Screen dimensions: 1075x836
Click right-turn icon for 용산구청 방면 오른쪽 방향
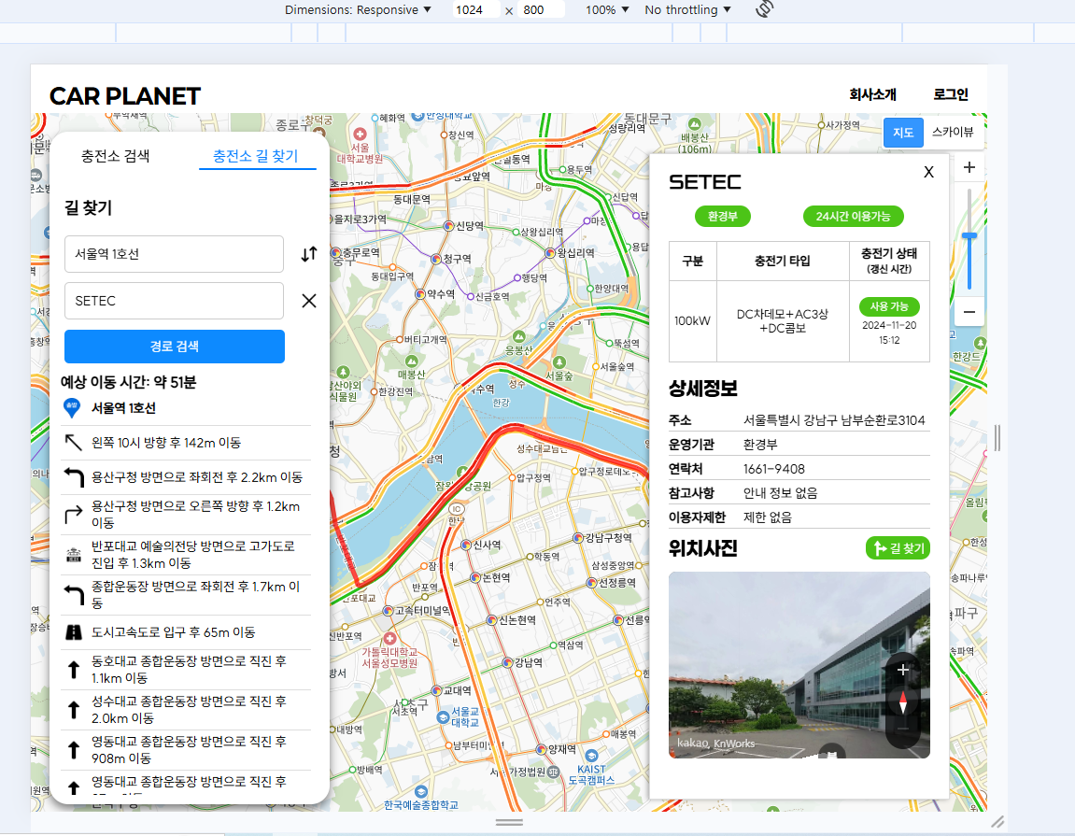point(74,515)
